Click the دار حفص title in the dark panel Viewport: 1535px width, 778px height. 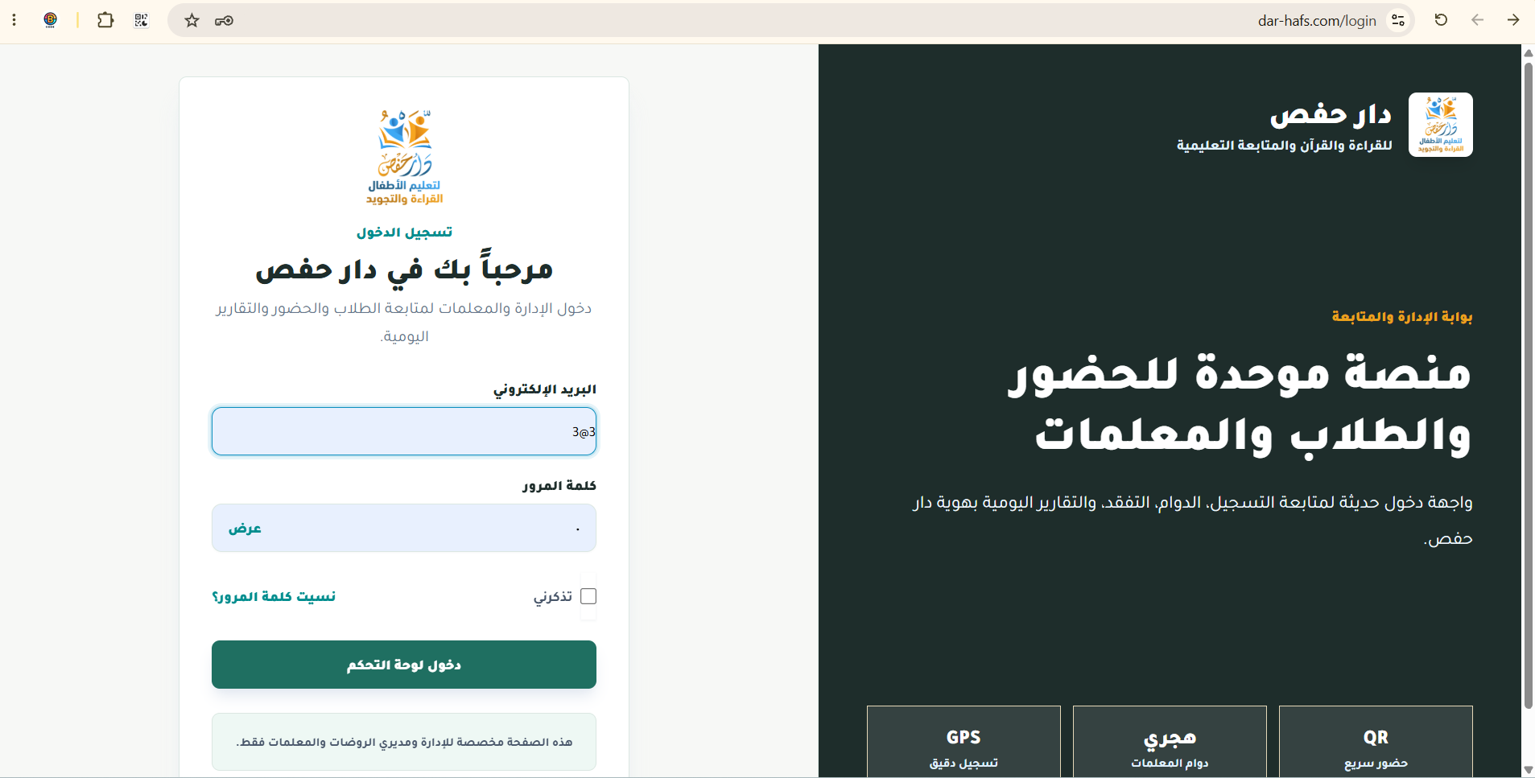pyautogui.click(x=1331, y=115)
